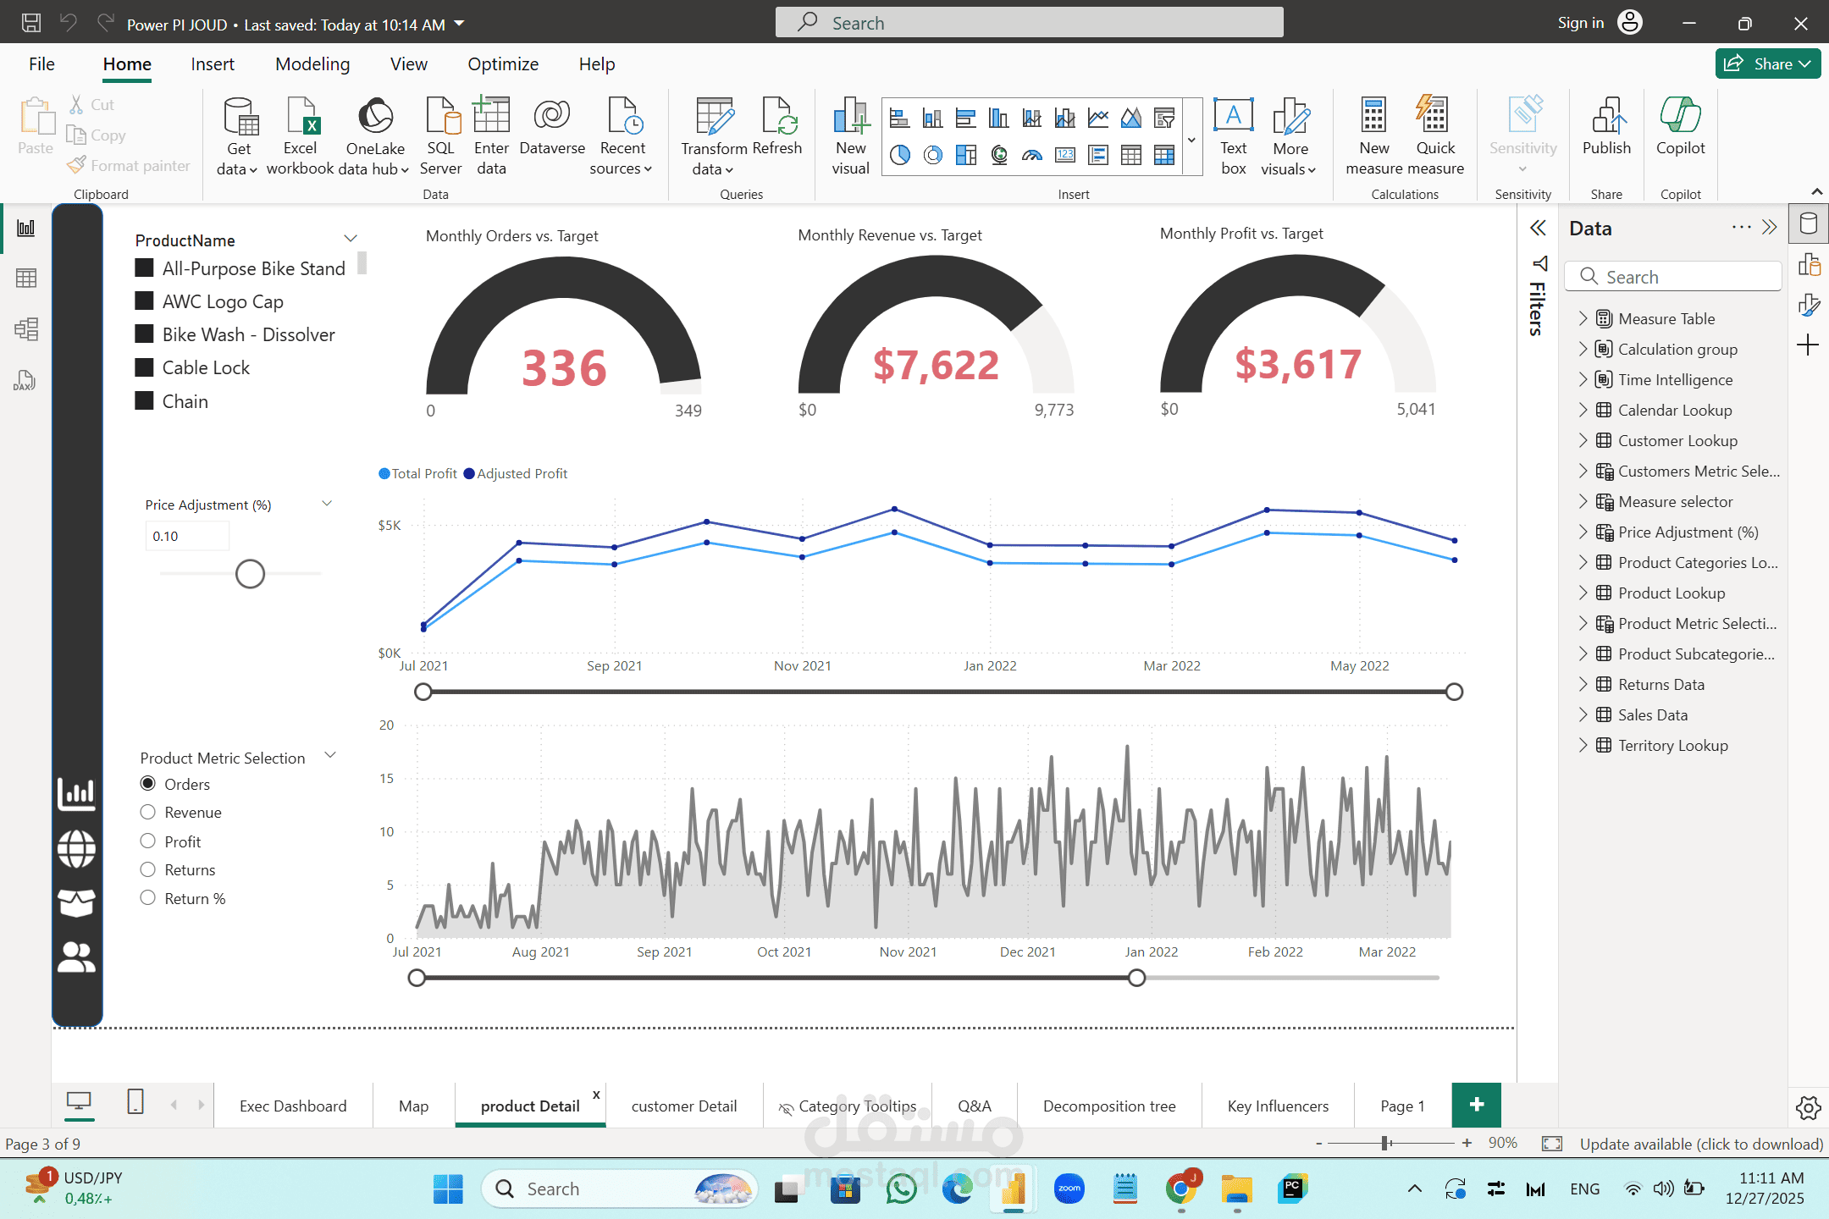Click the globe navigation icon on dashboard
Screen dimensions: 1829x1219
tap(76, 849)
